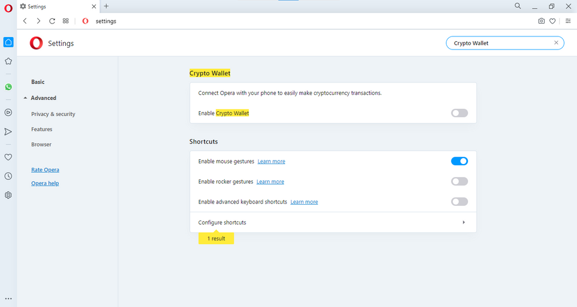Click the Opera logo beside the Settings title
Image resolution: width=577 pixels, height=307 pixels.
[36, 43]
